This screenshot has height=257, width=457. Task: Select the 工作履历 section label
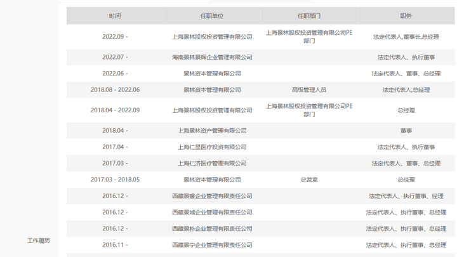tap(39, 241)
